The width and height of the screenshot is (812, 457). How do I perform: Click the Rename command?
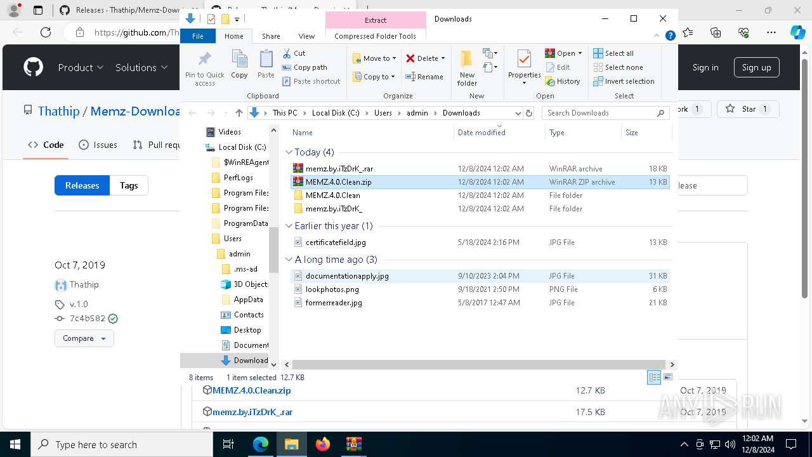(424, 77)
